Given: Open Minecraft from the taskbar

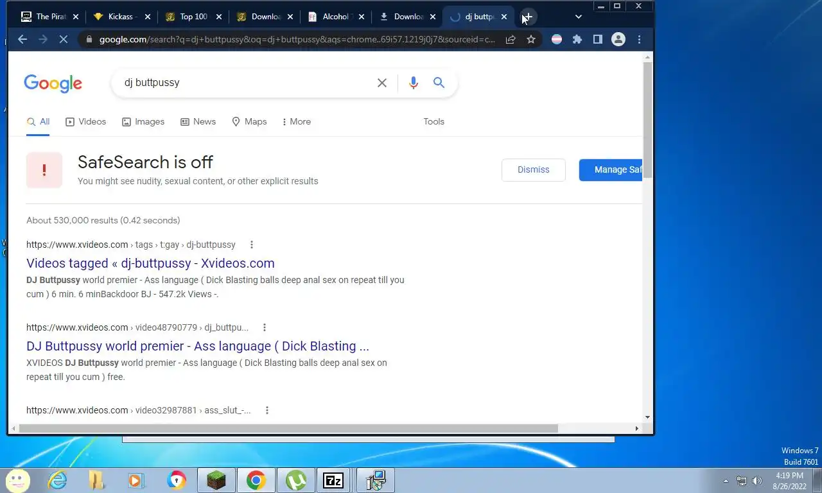Looking at the screenshot, I should click(x=216, y=480).
